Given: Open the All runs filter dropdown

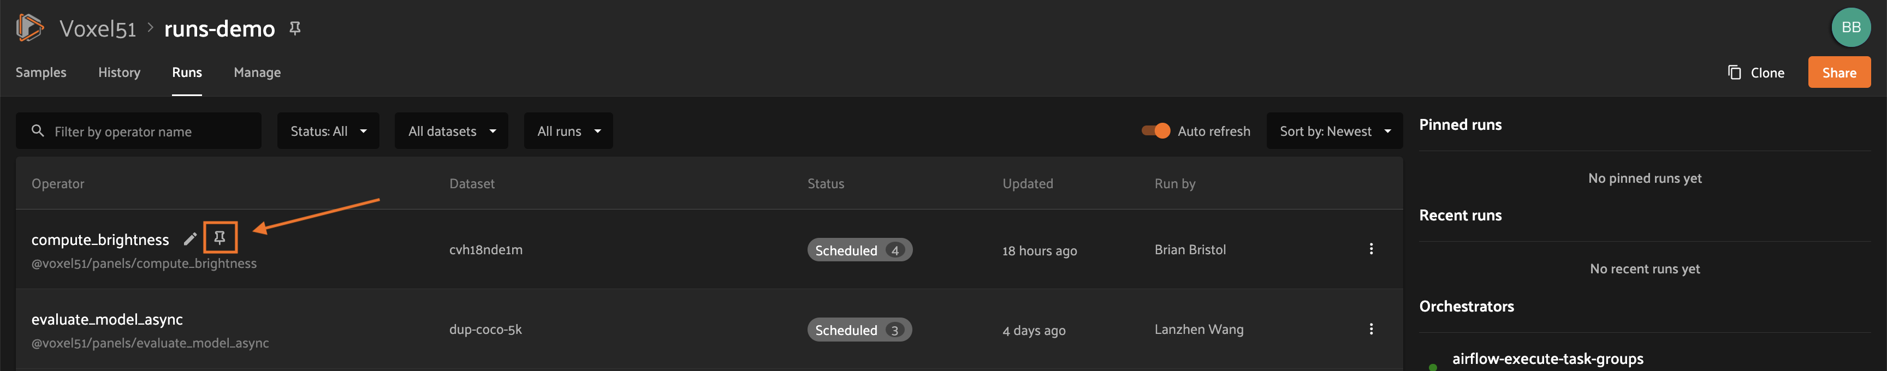Looking at the screenshot, I should 568,131.
